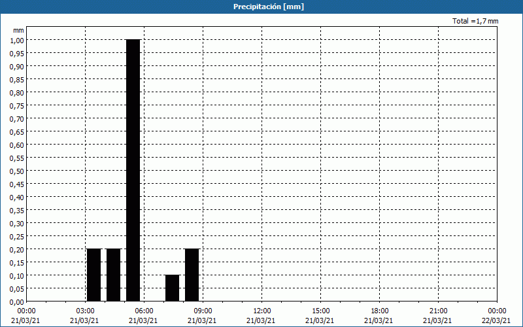Click the '0,05' y-axis value

[x=17, y=289]
